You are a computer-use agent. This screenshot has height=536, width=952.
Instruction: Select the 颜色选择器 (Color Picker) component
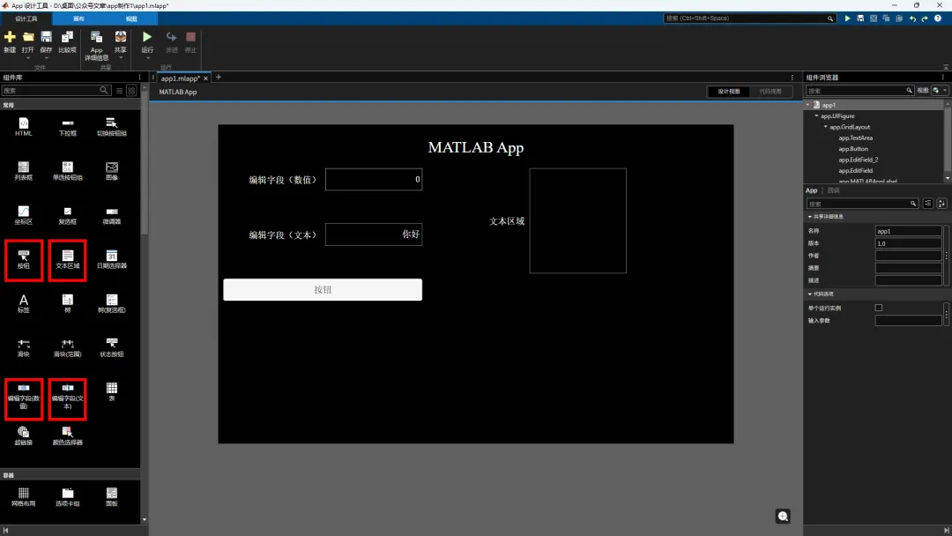[67, 436]
